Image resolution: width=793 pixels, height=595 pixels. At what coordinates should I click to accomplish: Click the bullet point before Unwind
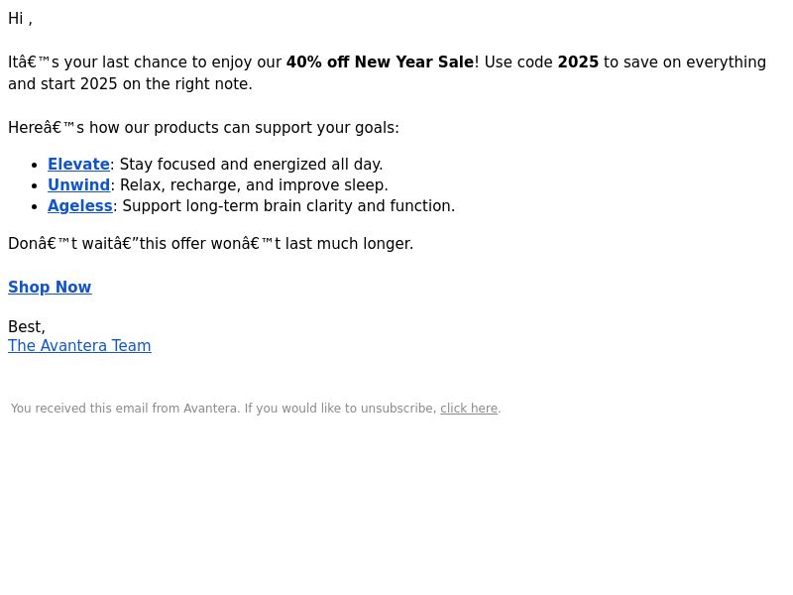click(x=35, y=186)
